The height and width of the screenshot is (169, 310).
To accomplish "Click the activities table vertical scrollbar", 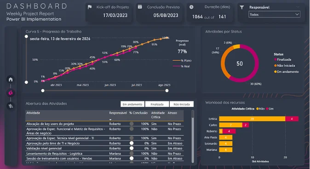I will pos(193,137).
